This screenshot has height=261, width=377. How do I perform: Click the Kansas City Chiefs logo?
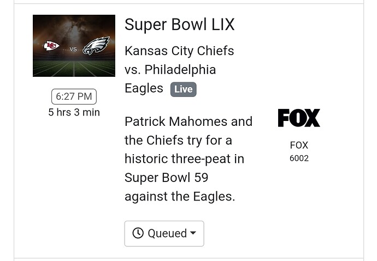[51, 46]
